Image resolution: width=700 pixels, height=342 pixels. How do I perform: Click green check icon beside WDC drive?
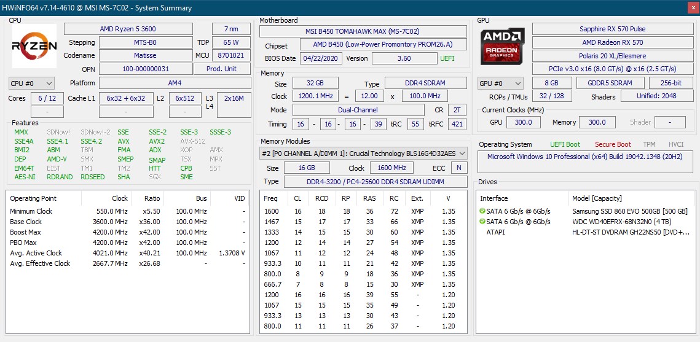[482, 222]
